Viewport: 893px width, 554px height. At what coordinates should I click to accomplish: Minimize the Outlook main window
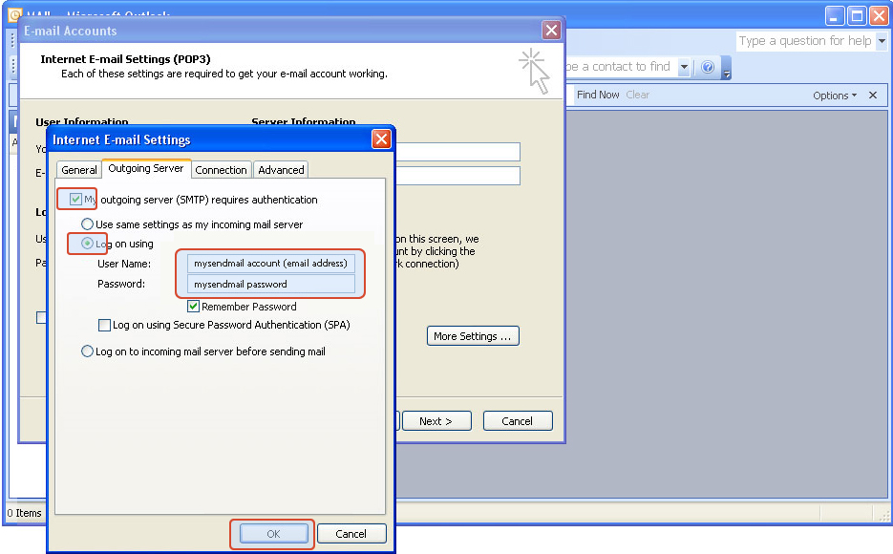[x=835, y=15]
